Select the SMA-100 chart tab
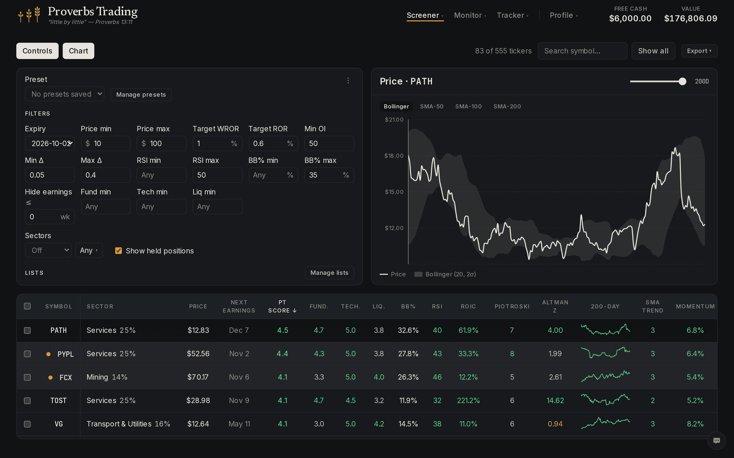The width and height of the screenshot is (734, 458). (x=468, y=106)
